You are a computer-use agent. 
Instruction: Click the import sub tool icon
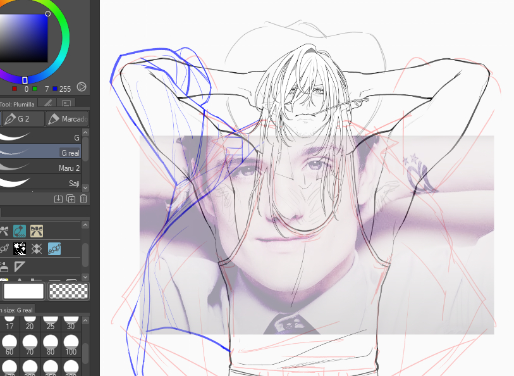click(58, 199)
